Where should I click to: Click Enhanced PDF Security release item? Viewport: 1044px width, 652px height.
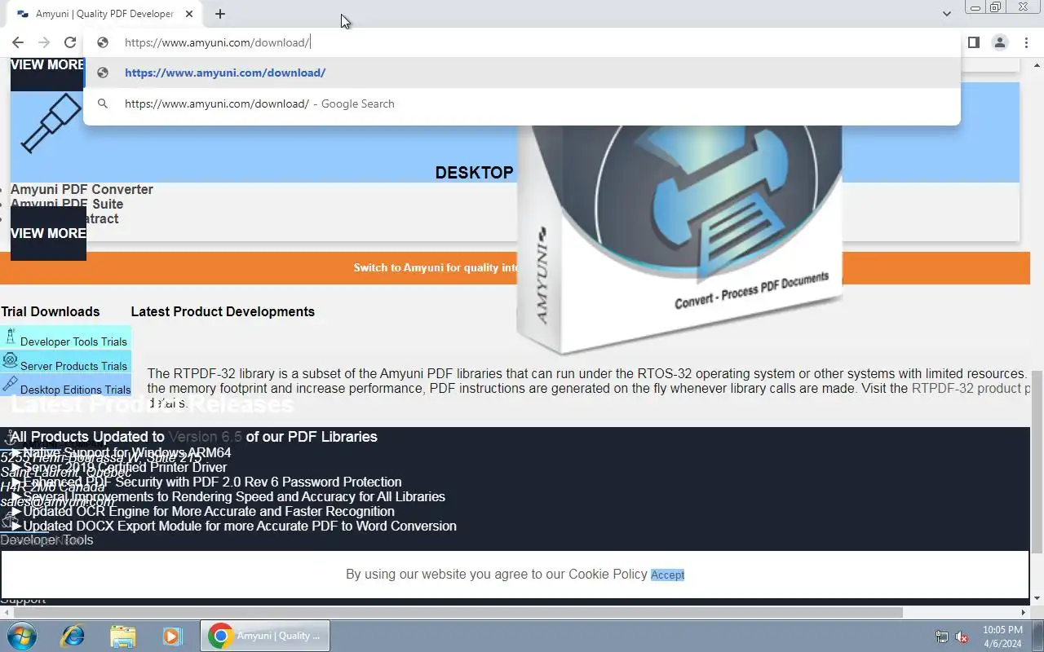pos(212,482)
